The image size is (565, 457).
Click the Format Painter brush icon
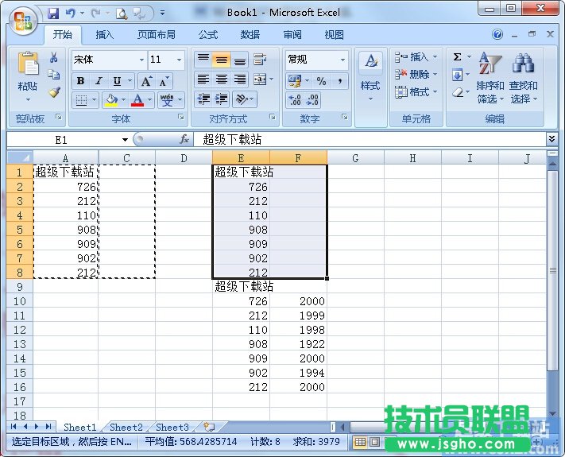click(54, 92)
